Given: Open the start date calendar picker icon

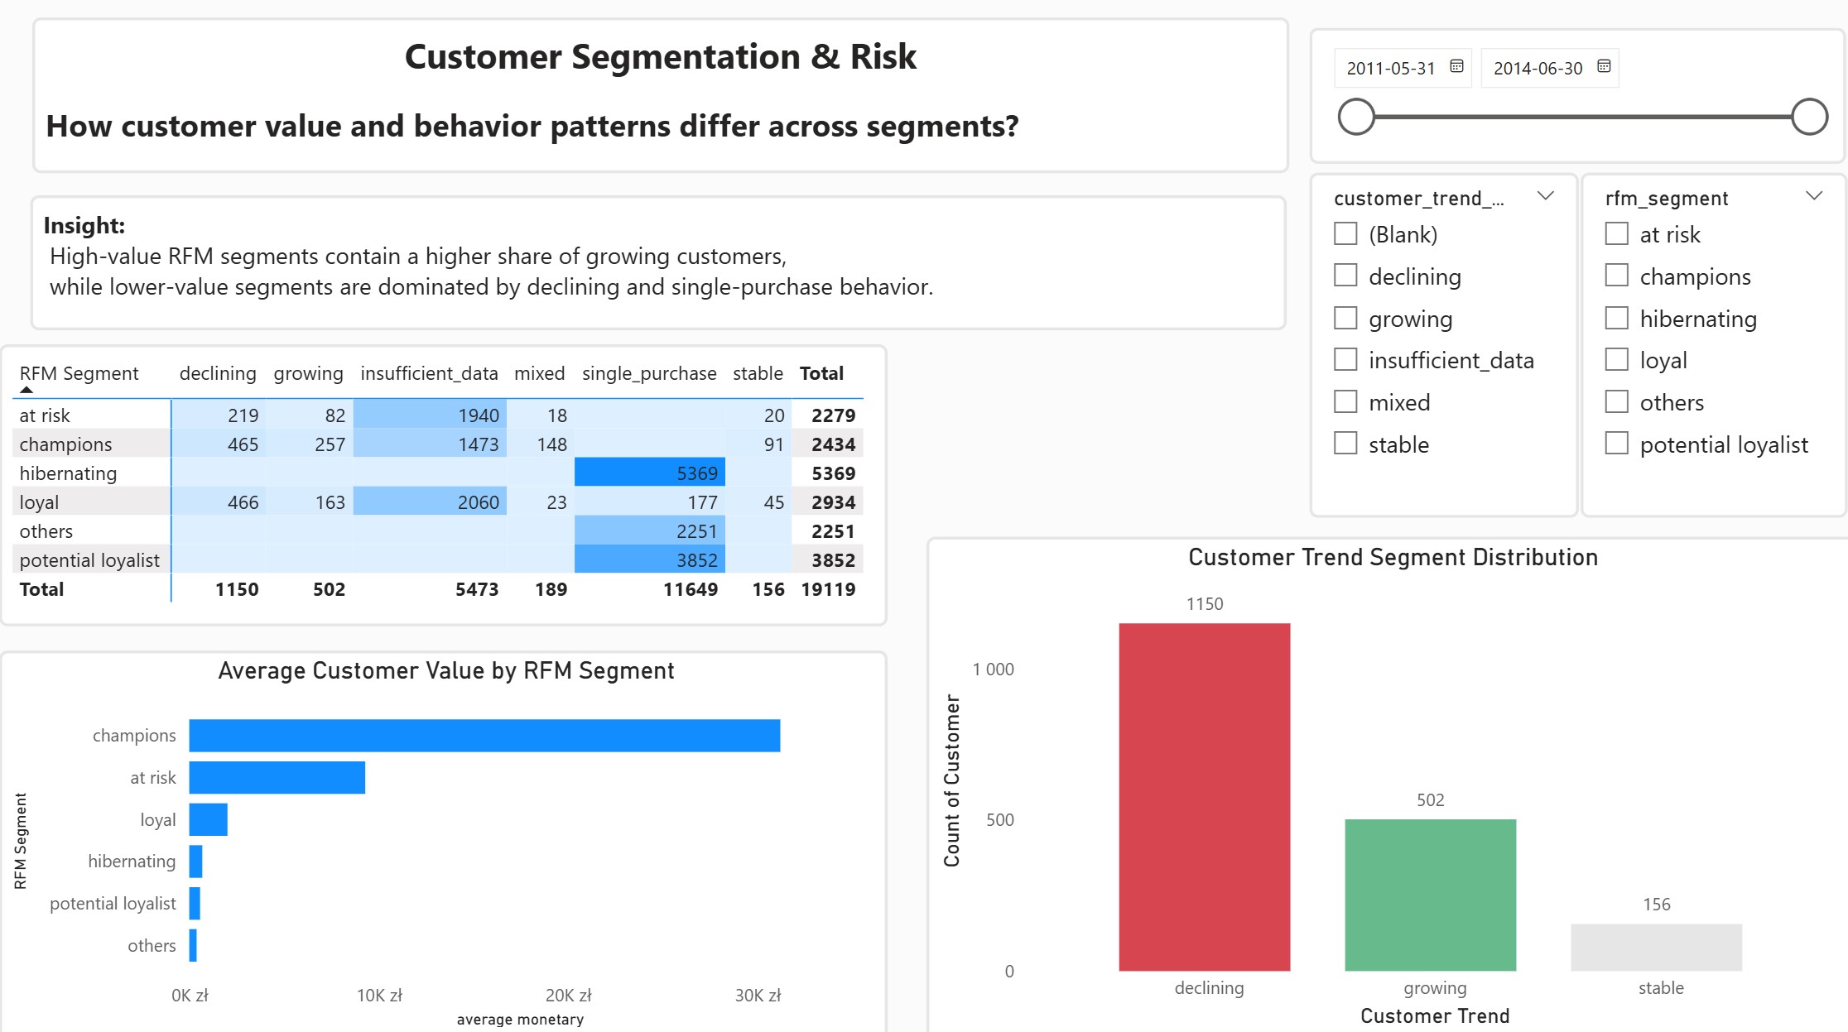Looking at the screenshot, I should coord(1456,66).
